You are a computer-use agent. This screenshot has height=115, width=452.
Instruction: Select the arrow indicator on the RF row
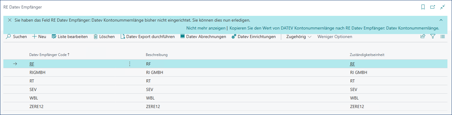point(15,64)
